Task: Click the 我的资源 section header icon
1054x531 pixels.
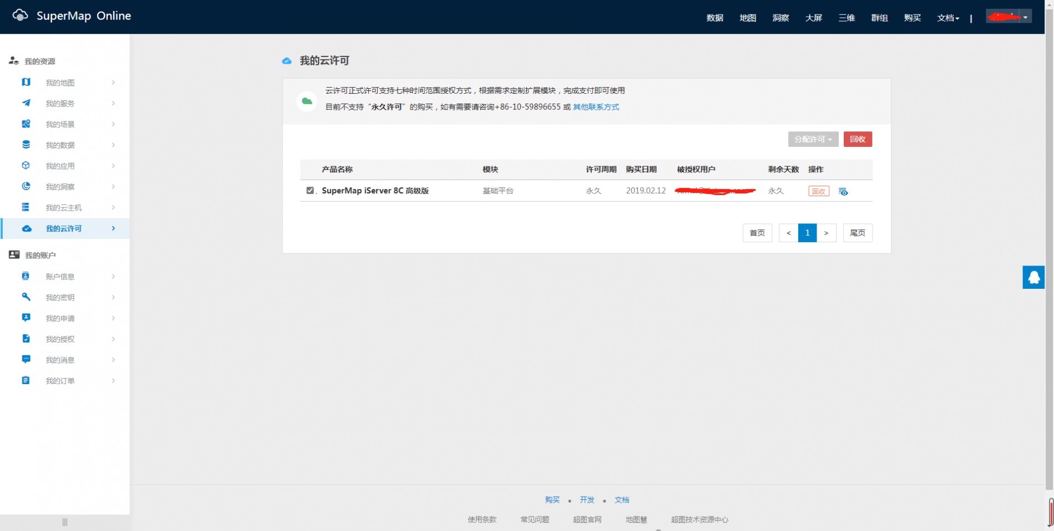Action: [14, 61]
